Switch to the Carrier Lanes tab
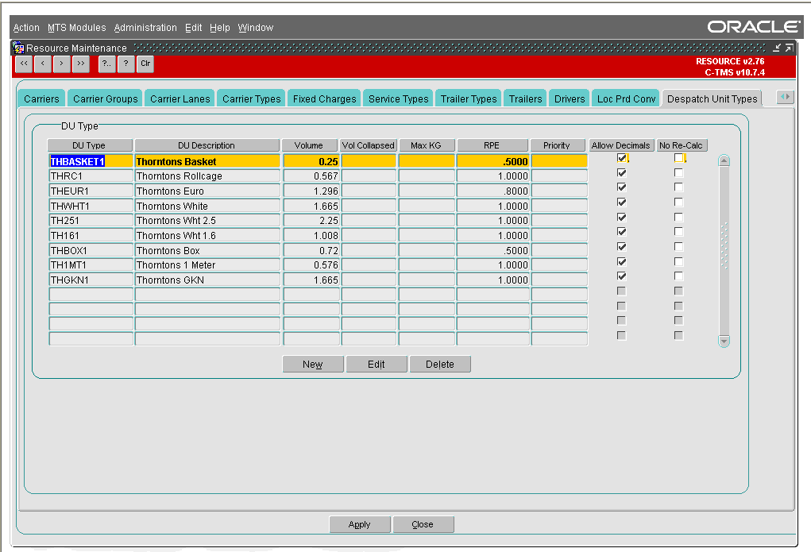 click(180, 98)
